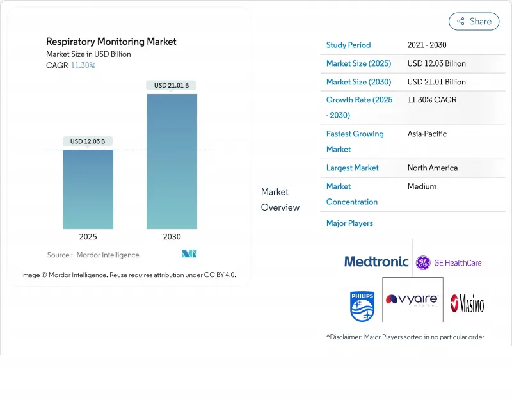Click the Source: Mordor Intelligence text
The height and width of the screenshot is (400, 512).
coord(93,255)
